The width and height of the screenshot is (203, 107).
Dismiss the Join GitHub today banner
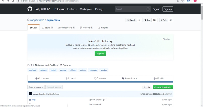pyautogui.click(x=166, y=39)
